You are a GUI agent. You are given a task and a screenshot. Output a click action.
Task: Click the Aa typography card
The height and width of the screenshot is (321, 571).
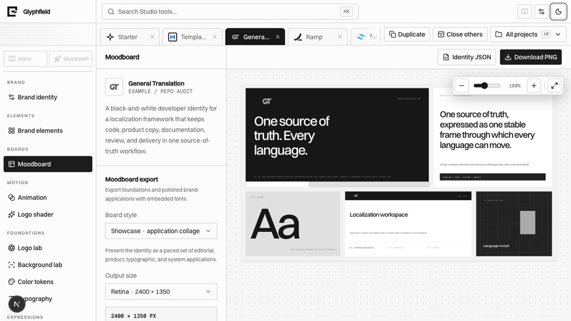coord(293,224)
